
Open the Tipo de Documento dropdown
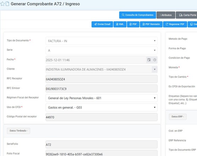(x=102, y=41)
